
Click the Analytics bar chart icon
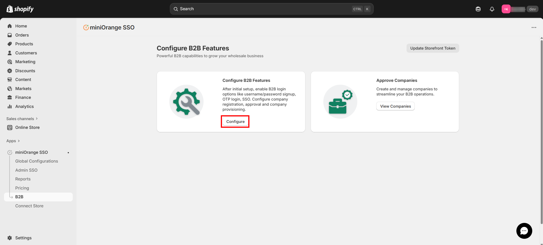(x=10, y=106)
